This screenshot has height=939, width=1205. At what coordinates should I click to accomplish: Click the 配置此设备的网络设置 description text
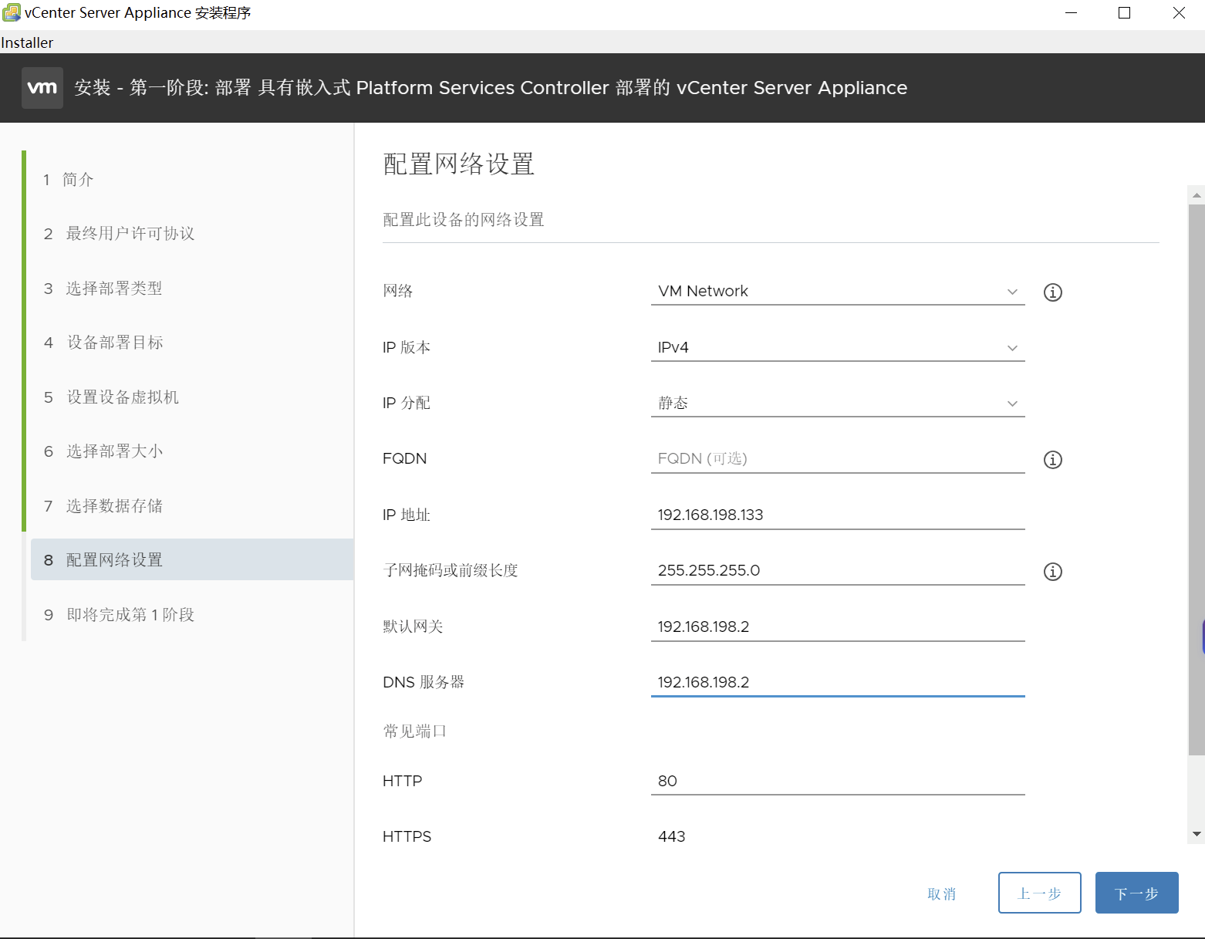[463, 220]
